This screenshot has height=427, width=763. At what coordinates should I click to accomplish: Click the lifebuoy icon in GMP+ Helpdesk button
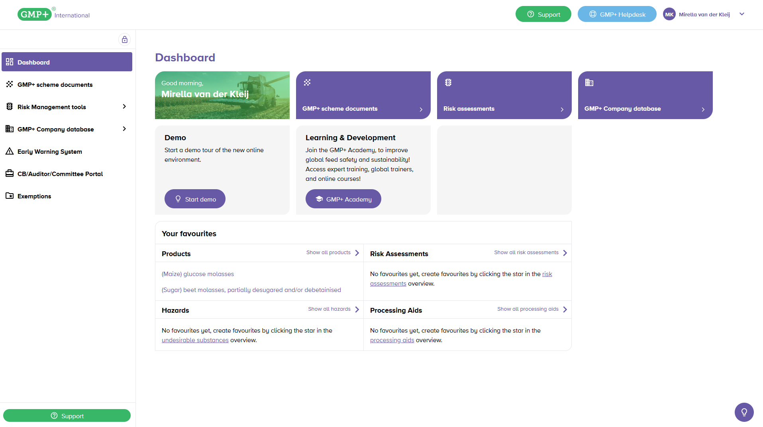593,14
